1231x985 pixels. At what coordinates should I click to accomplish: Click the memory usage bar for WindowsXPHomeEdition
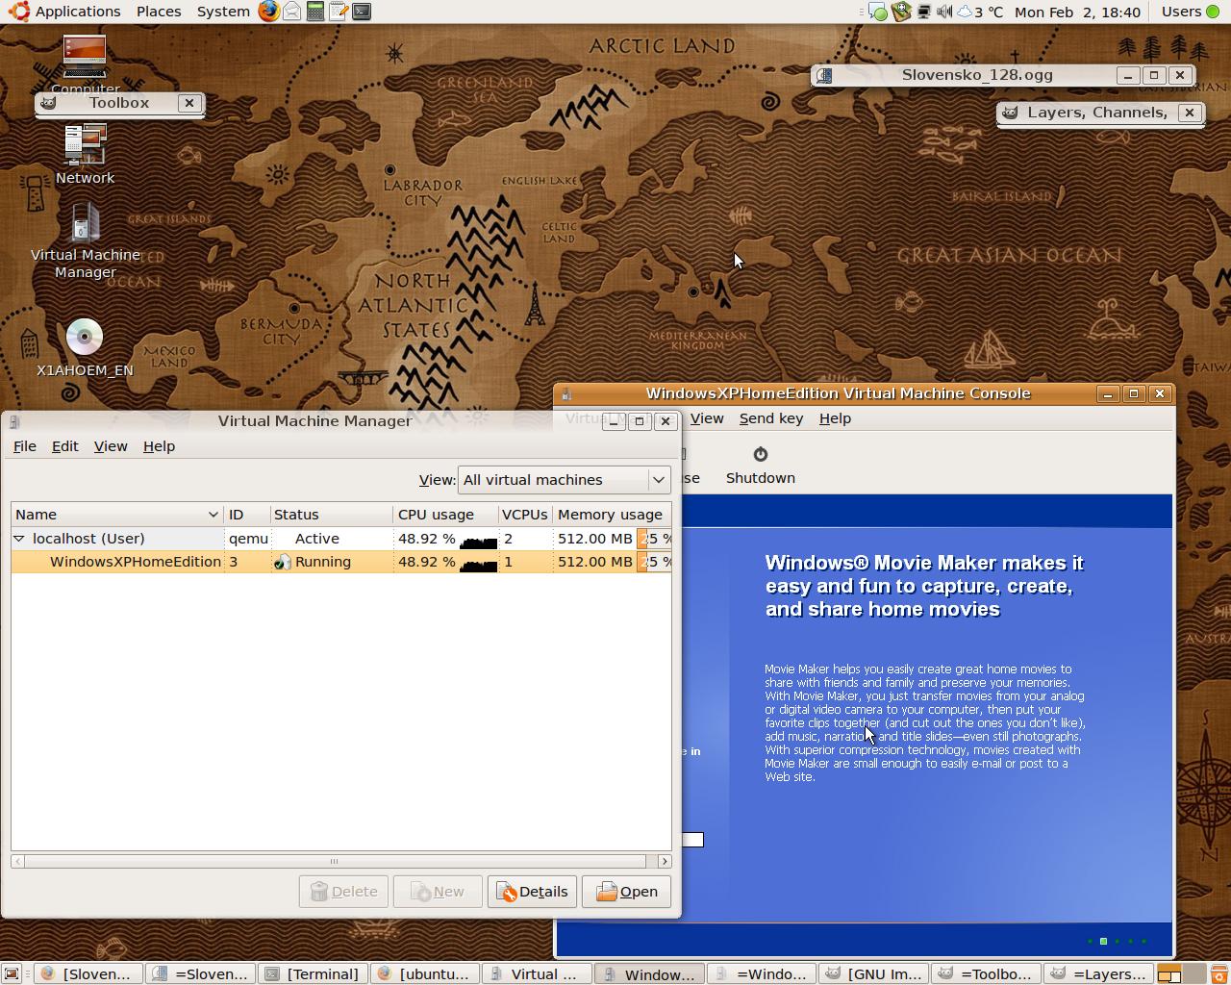click(x=654, y=562)
